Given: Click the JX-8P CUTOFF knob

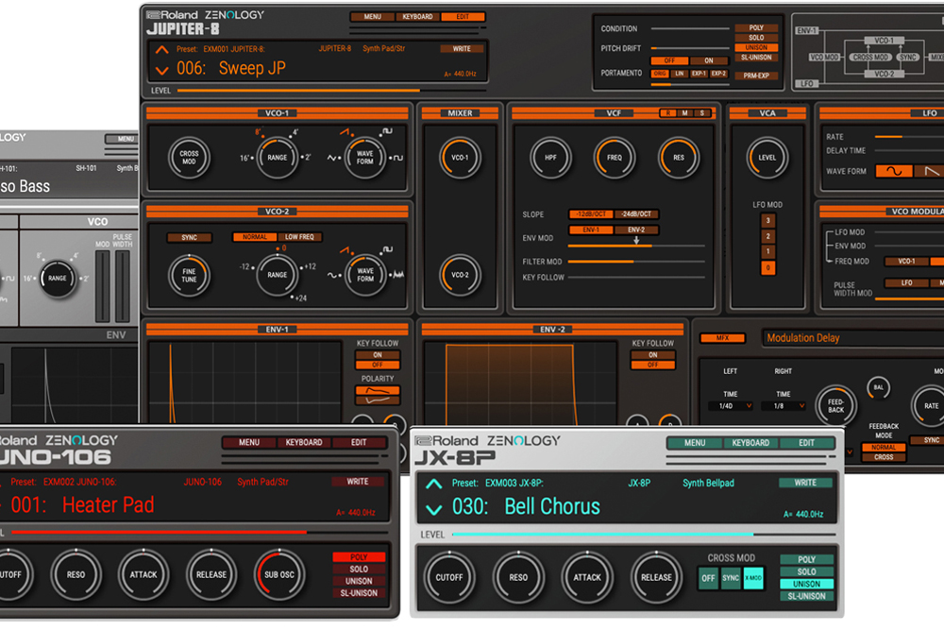Looking at the screenshot, I should pyautogui.click(x=448, y=576).
